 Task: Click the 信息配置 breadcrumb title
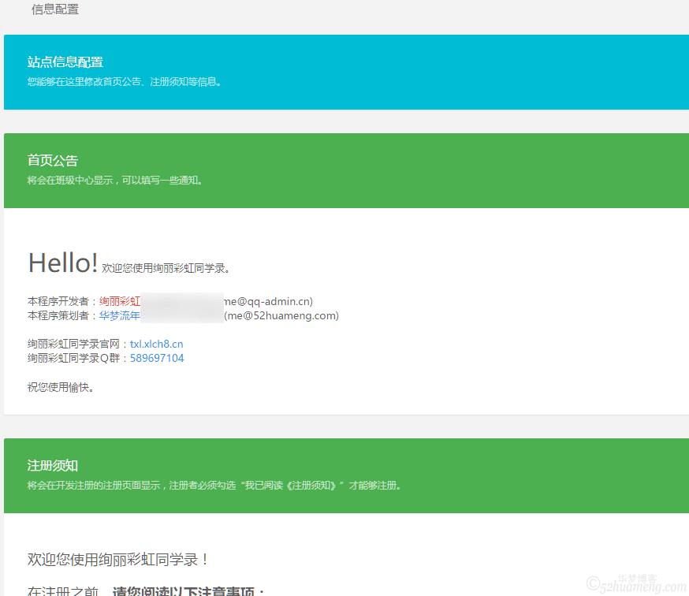tap(55, 9)
